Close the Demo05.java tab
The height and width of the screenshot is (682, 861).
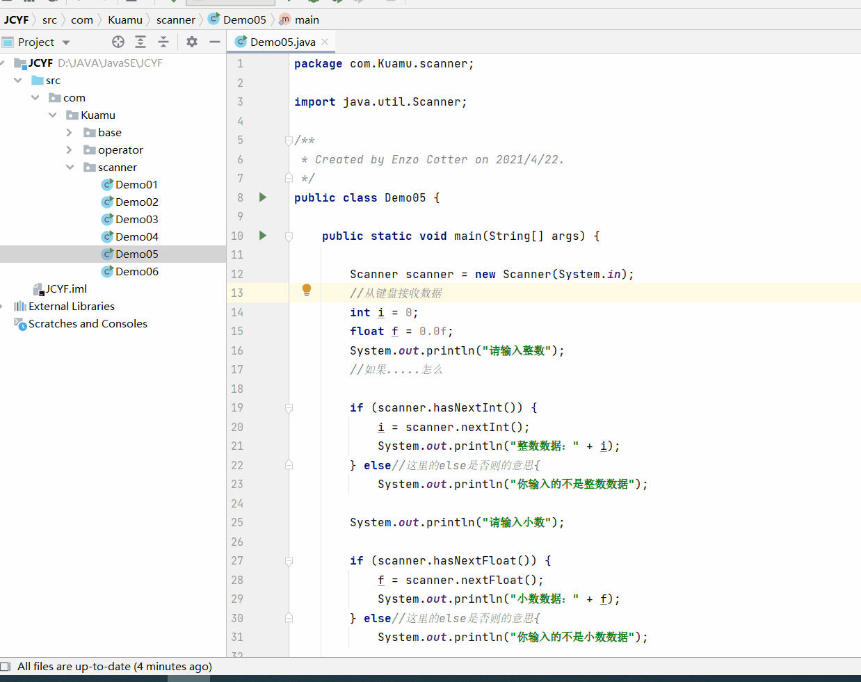[325, 42]
